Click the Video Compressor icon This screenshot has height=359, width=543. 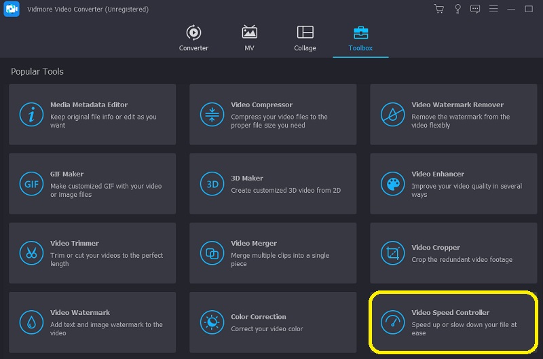pyautogui.click(x=212, y=115)
